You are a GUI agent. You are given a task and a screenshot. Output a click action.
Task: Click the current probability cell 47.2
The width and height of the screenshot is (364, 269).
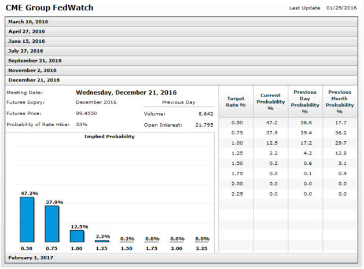(x=272, y=123)
